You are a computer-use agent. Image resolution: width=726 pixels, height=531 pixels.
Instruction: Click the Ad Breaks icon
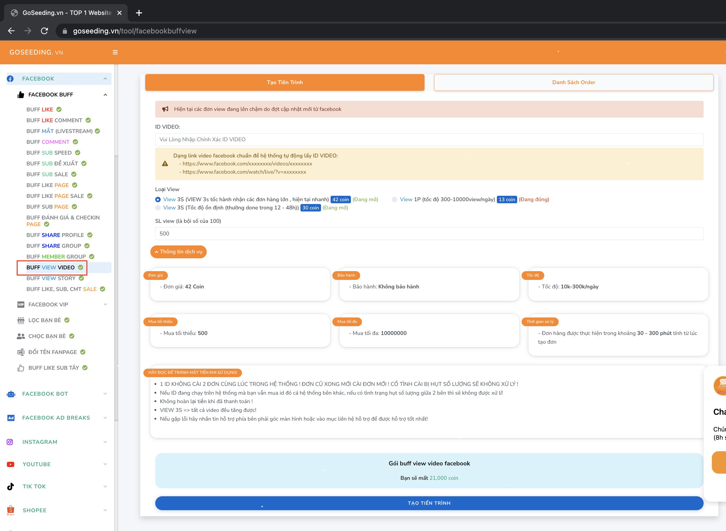click(x=11, y=418)
